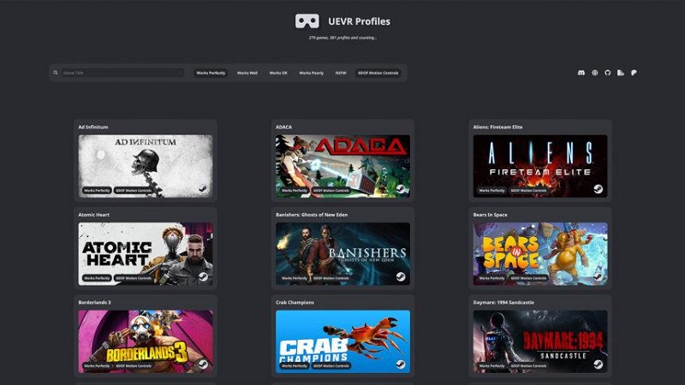
Task: Enable the Works OK filter
Action: 278,73
